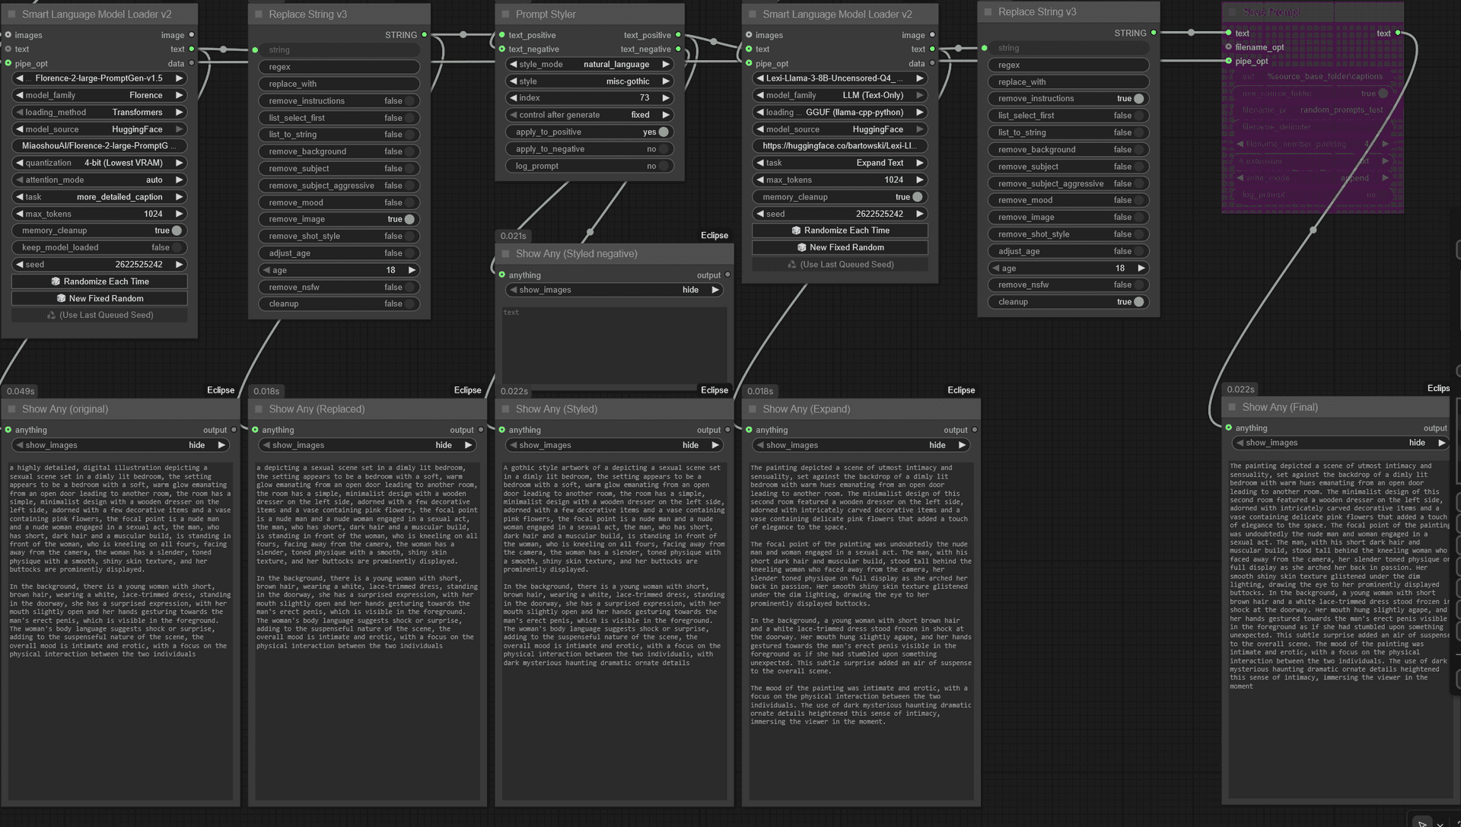Click the left arrow of index 73

click(514, 98)
